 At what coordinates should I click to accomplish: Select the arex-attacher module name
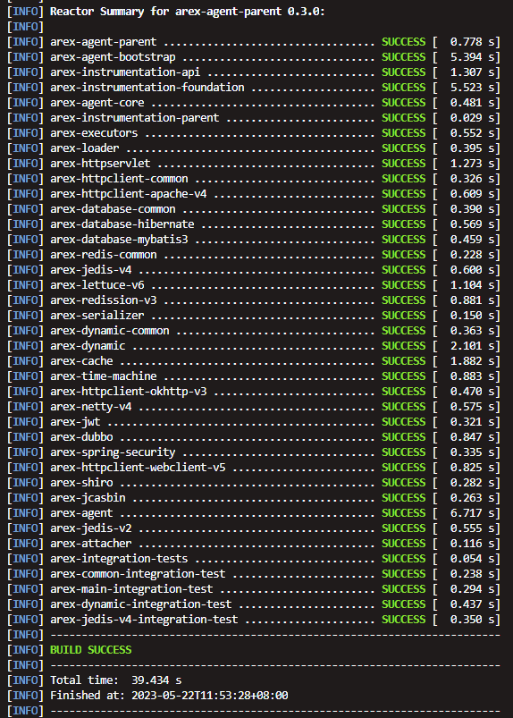click(90, 543)
